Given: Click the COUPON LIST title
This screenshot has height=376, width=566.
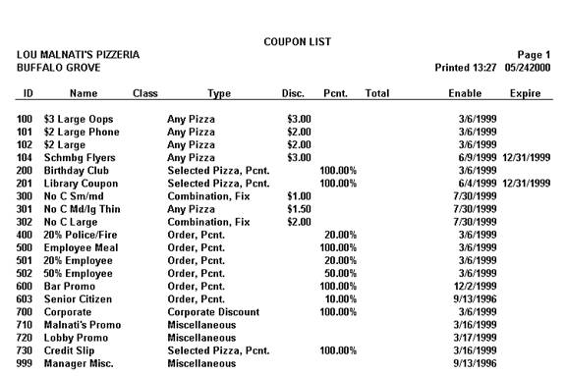Looking at the screenshot, I should coord(297,42).
